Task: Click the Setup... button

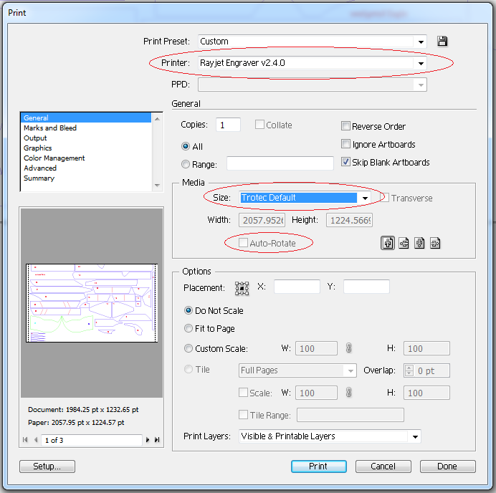Action: (x=47, y=466)
